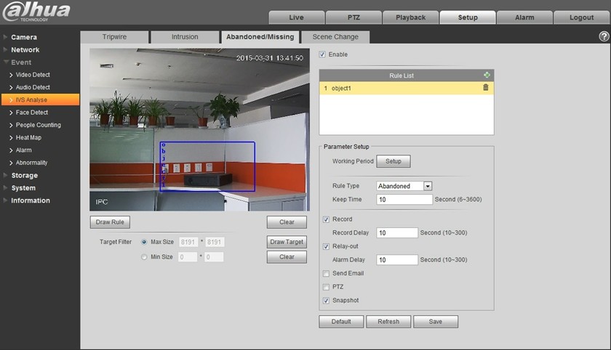Open the help question mark icon
This screenshot has height=350, width=611.
[603, 36]
